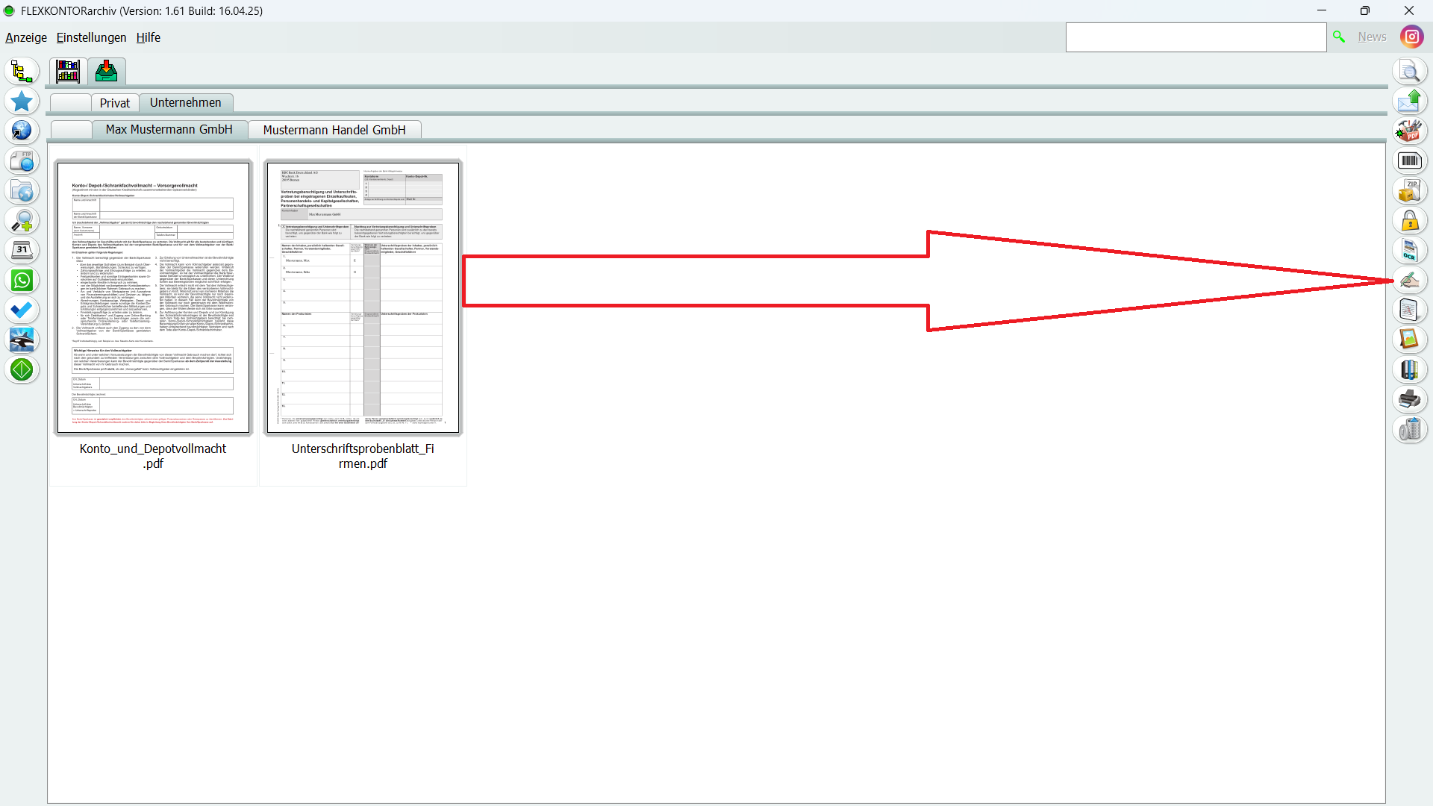Click the FTP upload icon
This screenshot has height=806, width=1433.
(22, 161)
